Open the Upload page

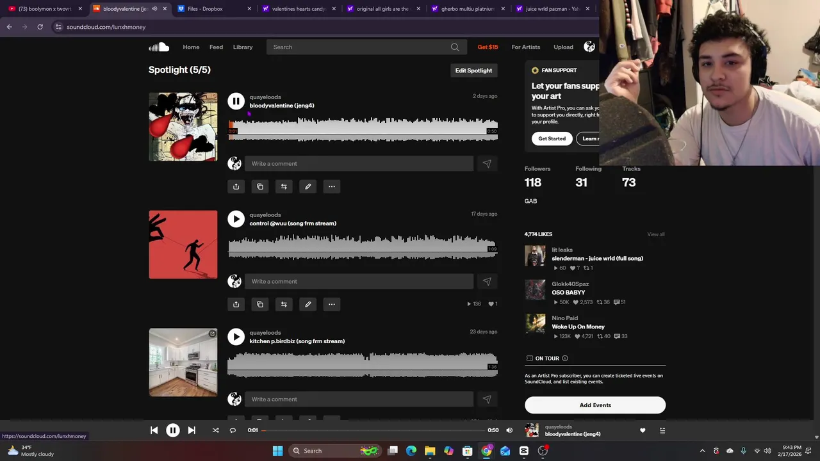tap(564, 47)
